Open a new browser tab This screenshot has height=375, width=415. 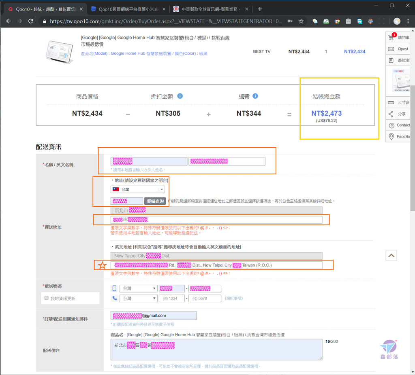pyautogui.click(x=260, y=9)
